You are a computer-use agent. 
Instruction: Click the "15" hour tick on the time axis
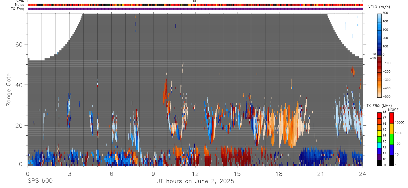[237, 173]
